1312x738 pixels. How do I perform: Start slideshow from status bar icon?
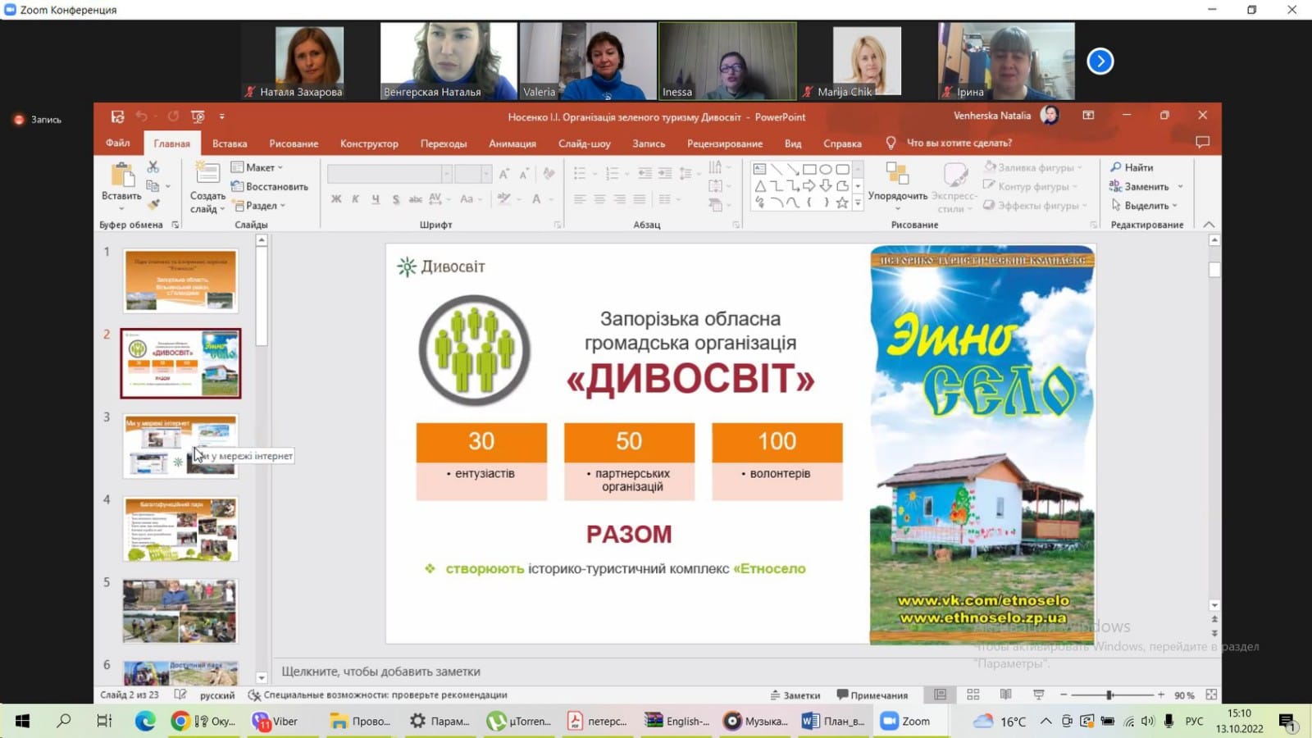(x=1039, y=695)
